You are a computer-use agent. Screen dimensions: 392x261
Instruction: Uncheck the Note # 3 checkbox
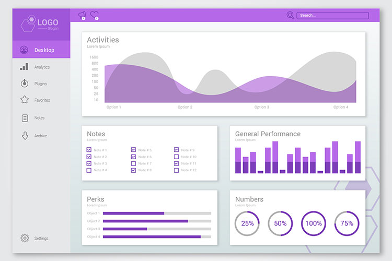89,163
